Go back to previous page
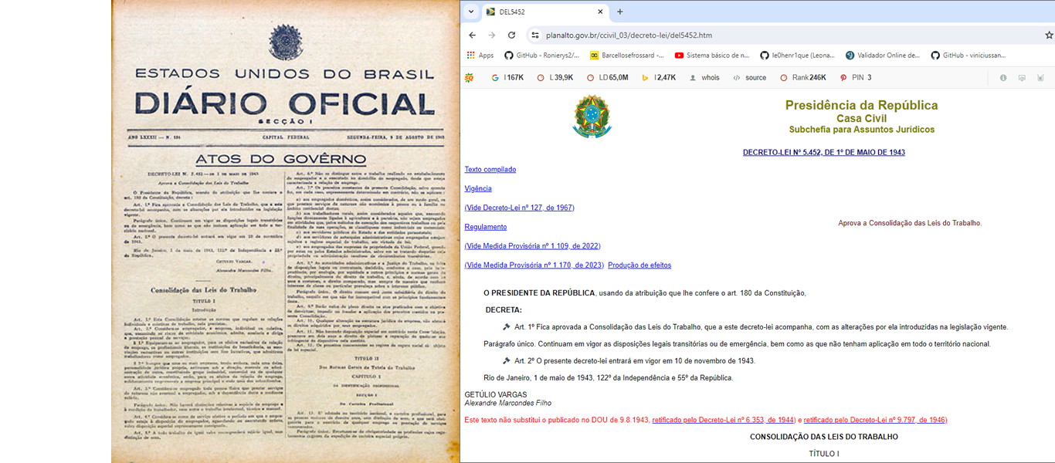The width and height of the screenshot is (1055, 463). pos(473,35)
